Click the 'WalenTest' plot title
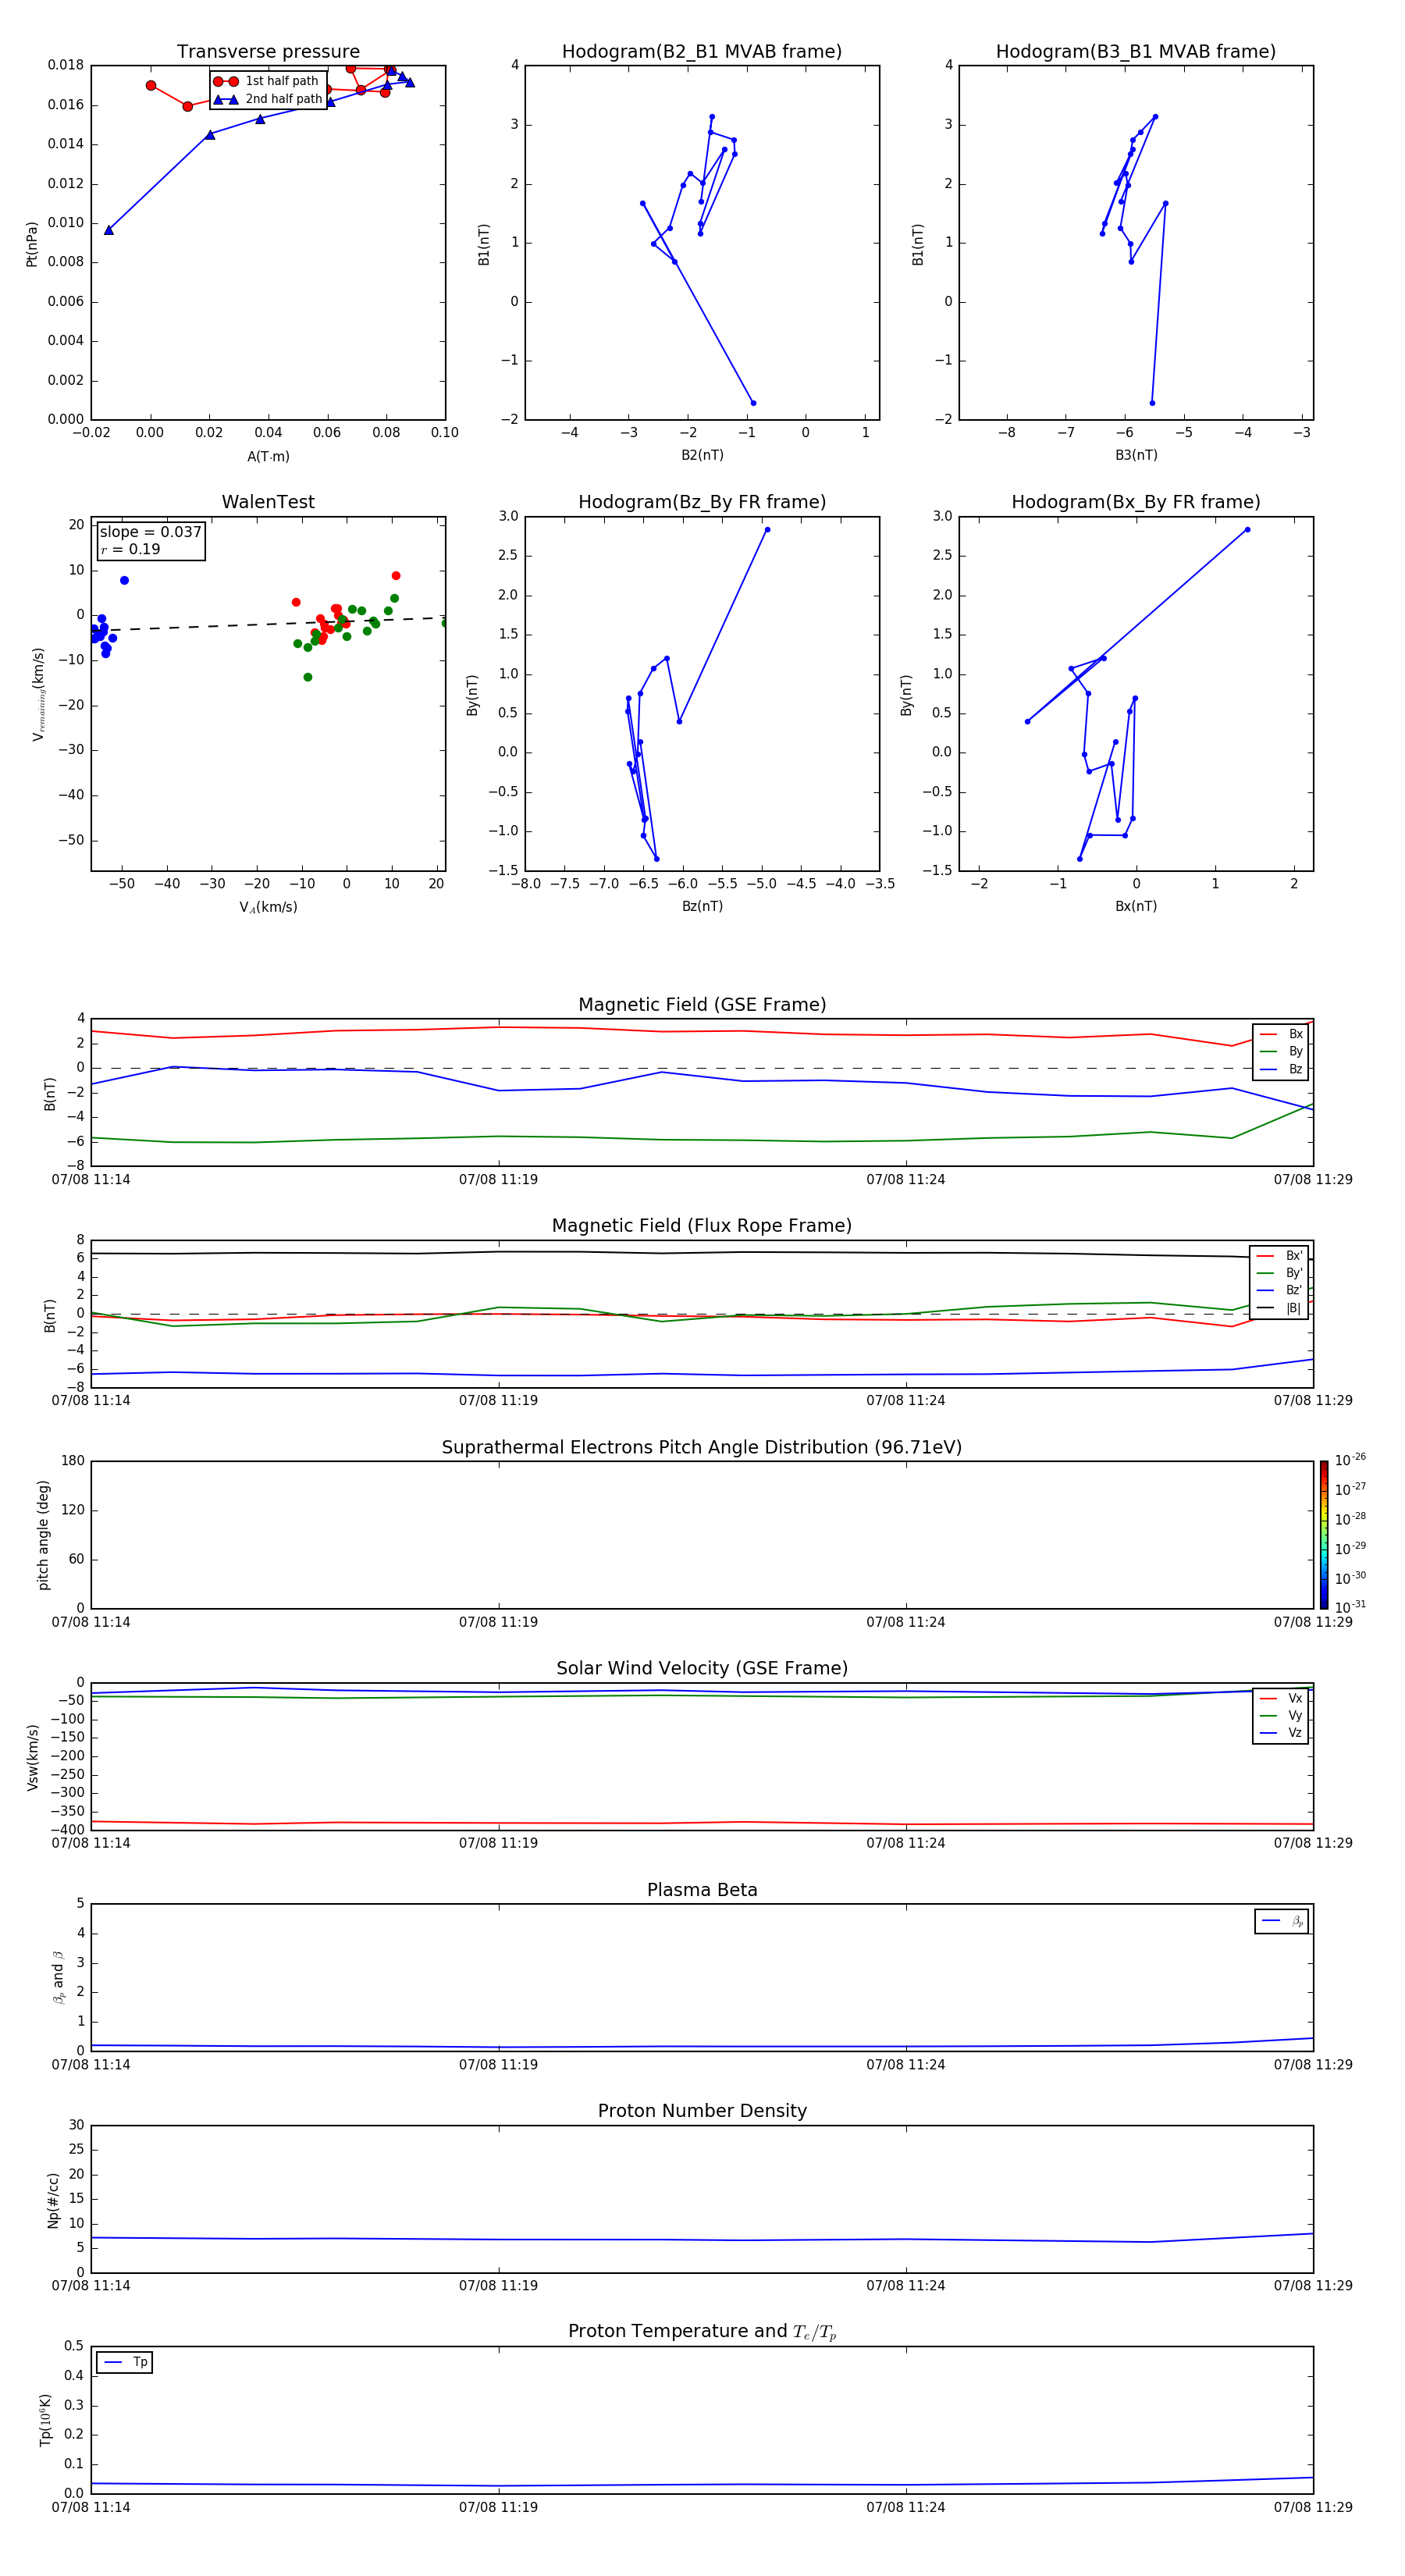Screen dimensions: 1405x2576 point(268,502)
